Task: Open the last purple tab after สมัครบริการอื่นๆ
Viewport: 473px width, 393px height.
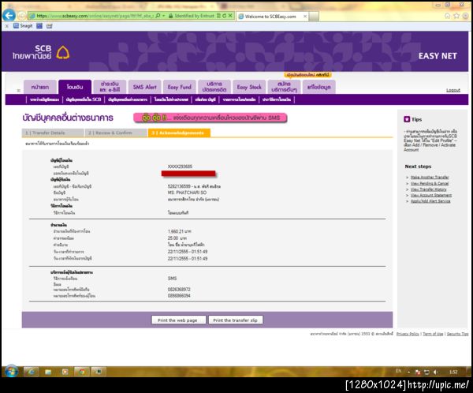Action: 318,87
